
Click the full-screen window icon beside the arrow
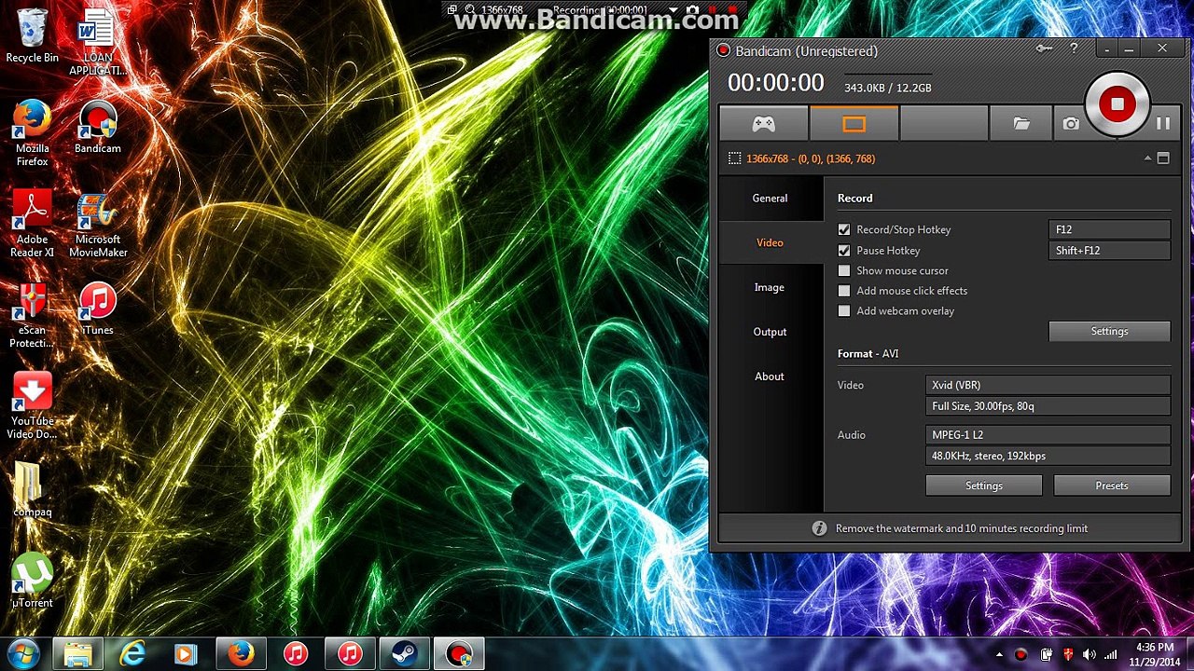click(1163, 158)
